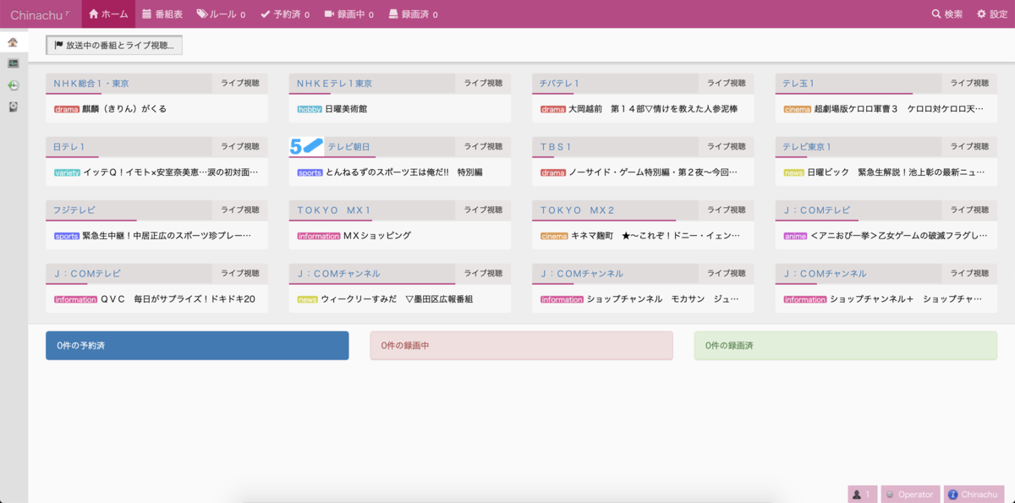
Task: Open the 予約済 reserved tab
Action: pyautogui.click(x=284, y=14)
